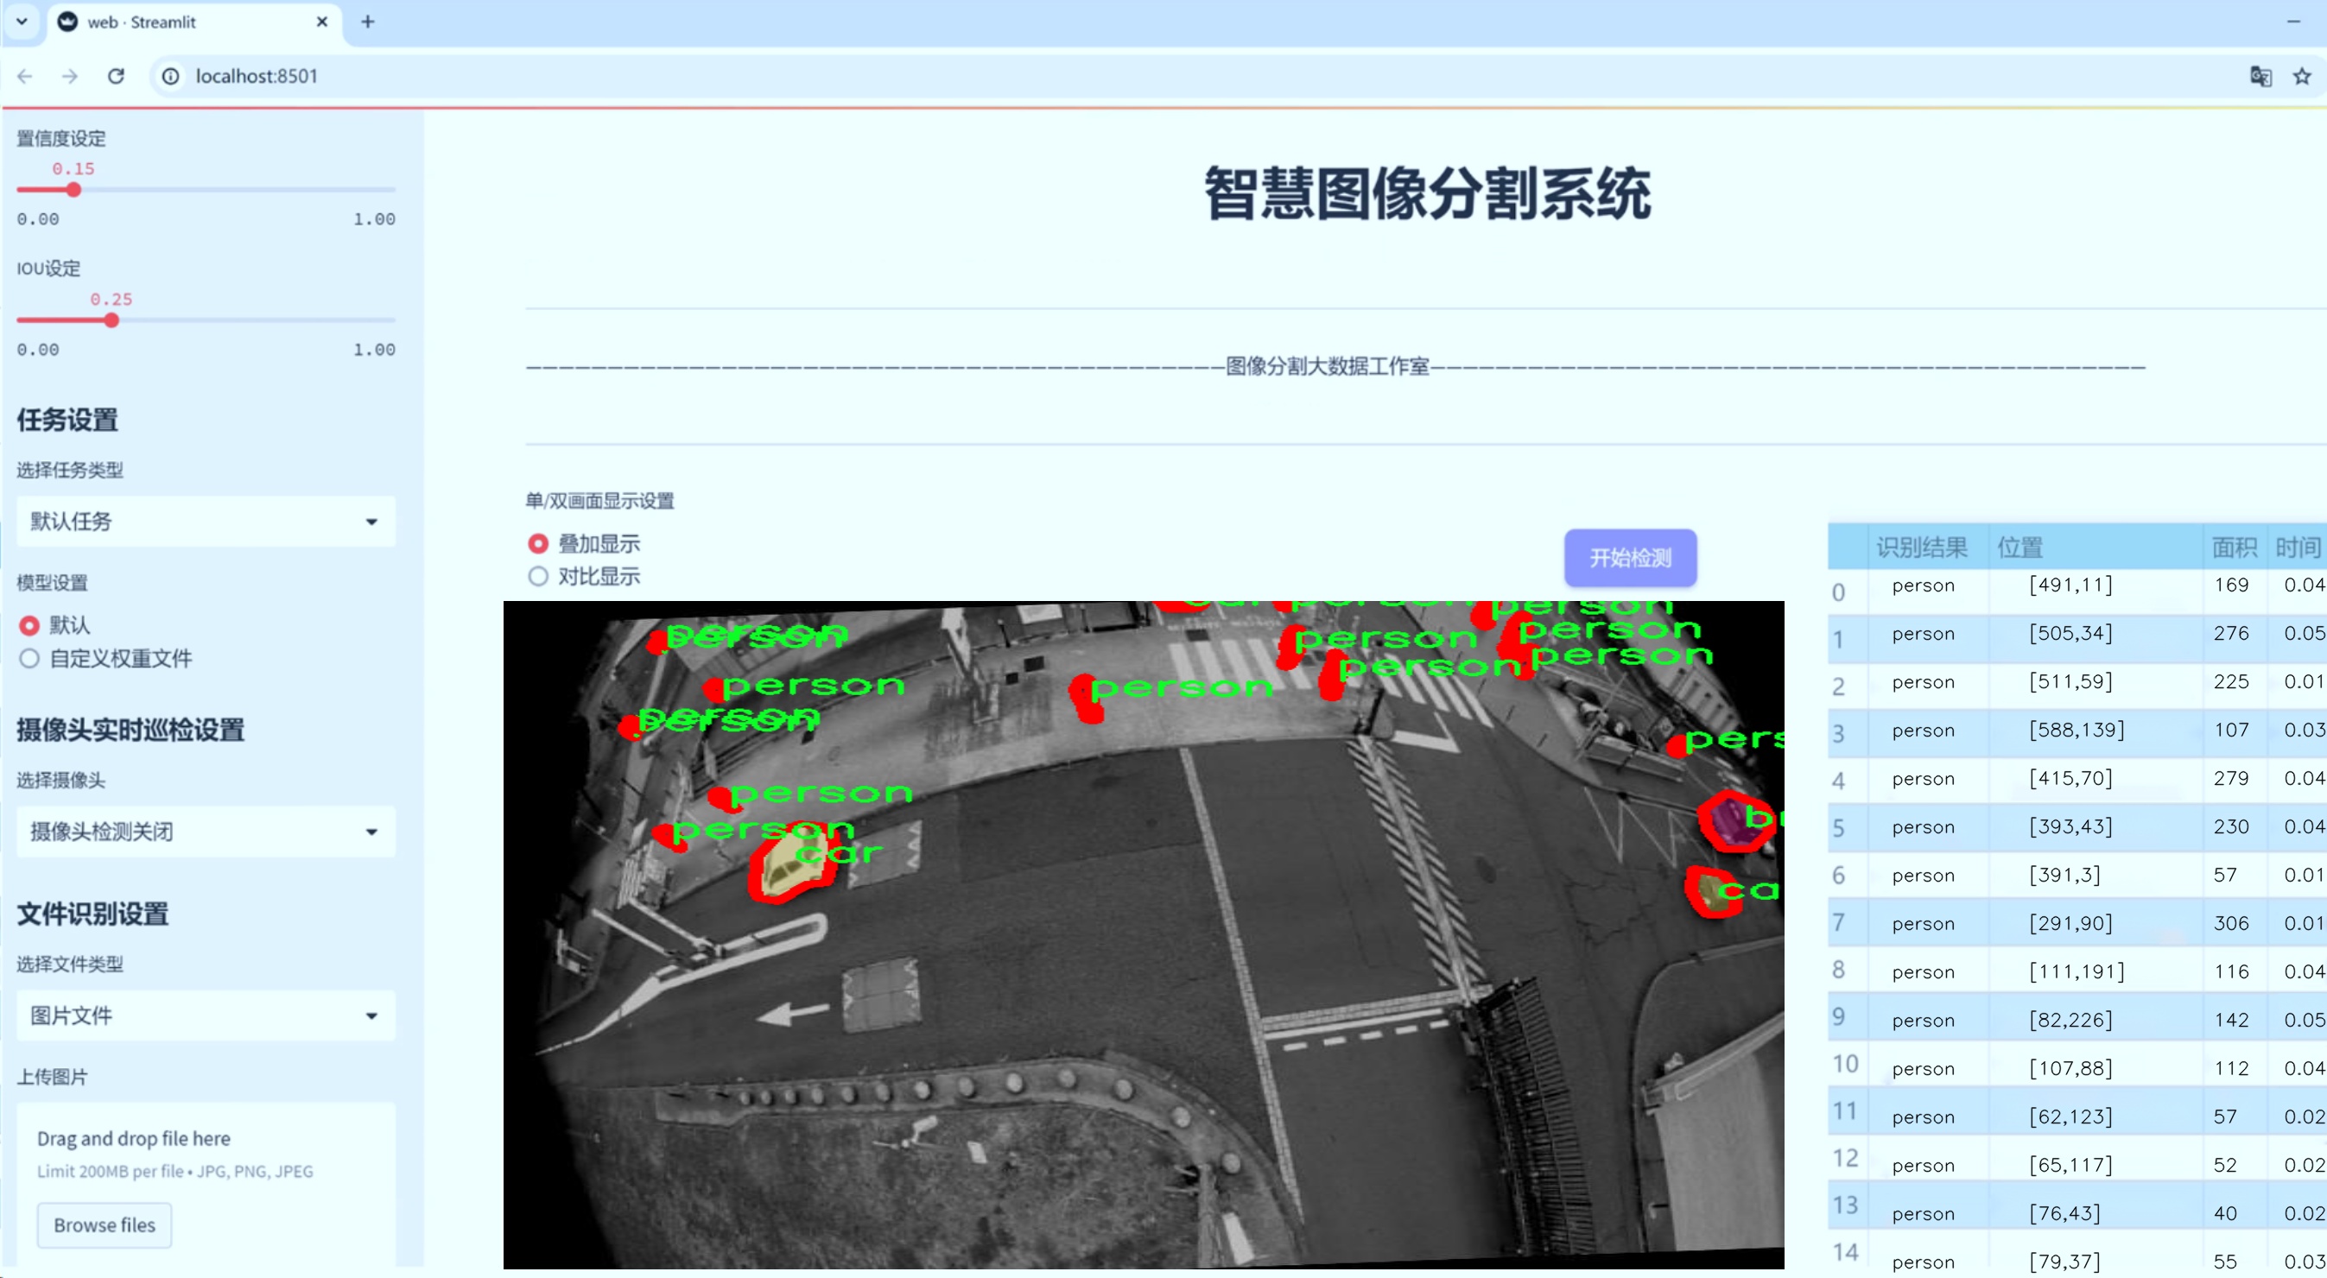Click the segmented street image result
The width and height of the screenshot is (2327, 1278).
(1144, 935)
